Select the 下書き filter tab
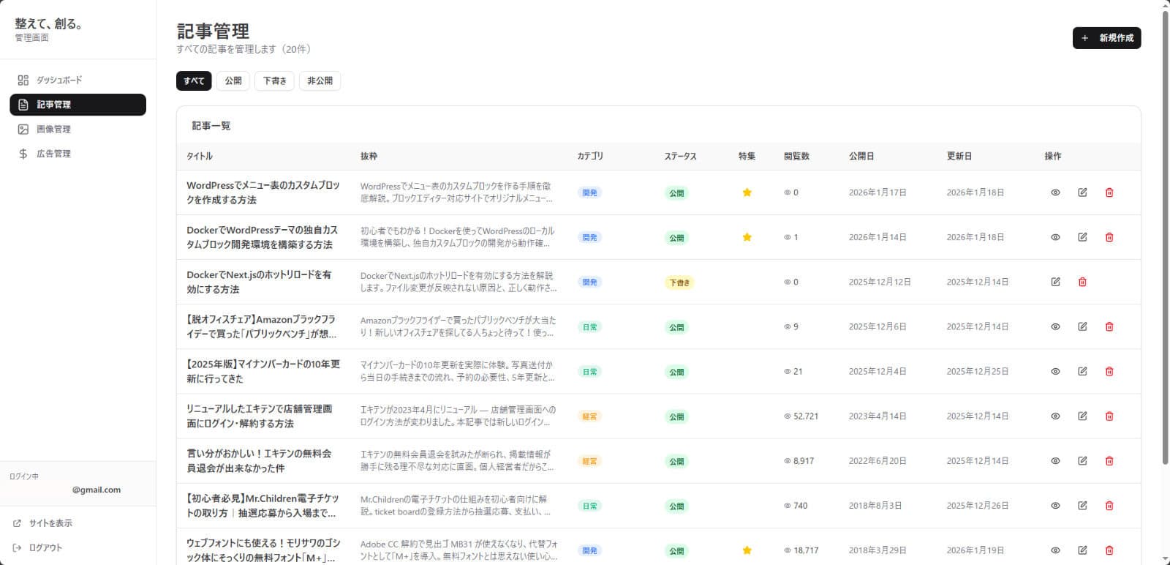This screenshot has height=565, width=1170. (274, 81)
